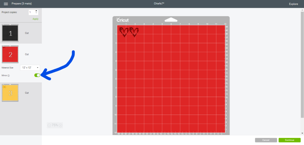The image size is (304, 145).
Task: Click the Cricut logo on the mat
Action: click(122, 20)
